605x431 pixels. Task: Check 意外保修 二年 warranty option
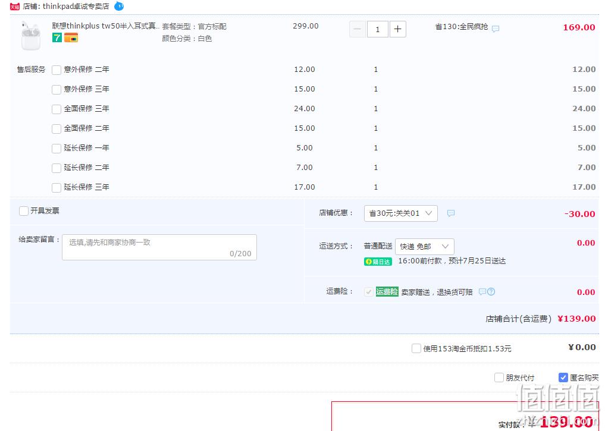coord(57,70)
